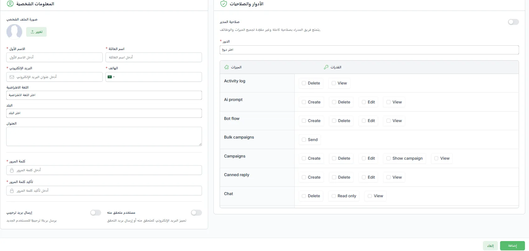The height and width of the screenshot is (251, 529).
Task: Click the Bulk campaigns feature row label
Action: 239,137
